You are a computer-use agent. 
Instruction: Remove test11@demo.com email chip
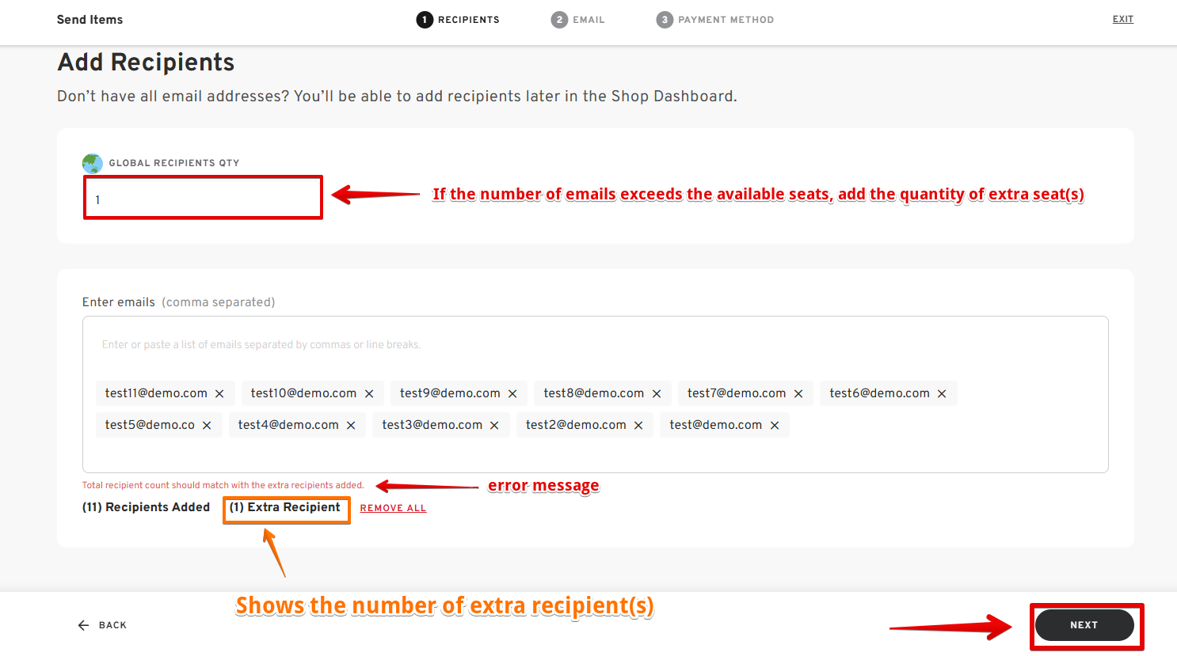[219, 394]
